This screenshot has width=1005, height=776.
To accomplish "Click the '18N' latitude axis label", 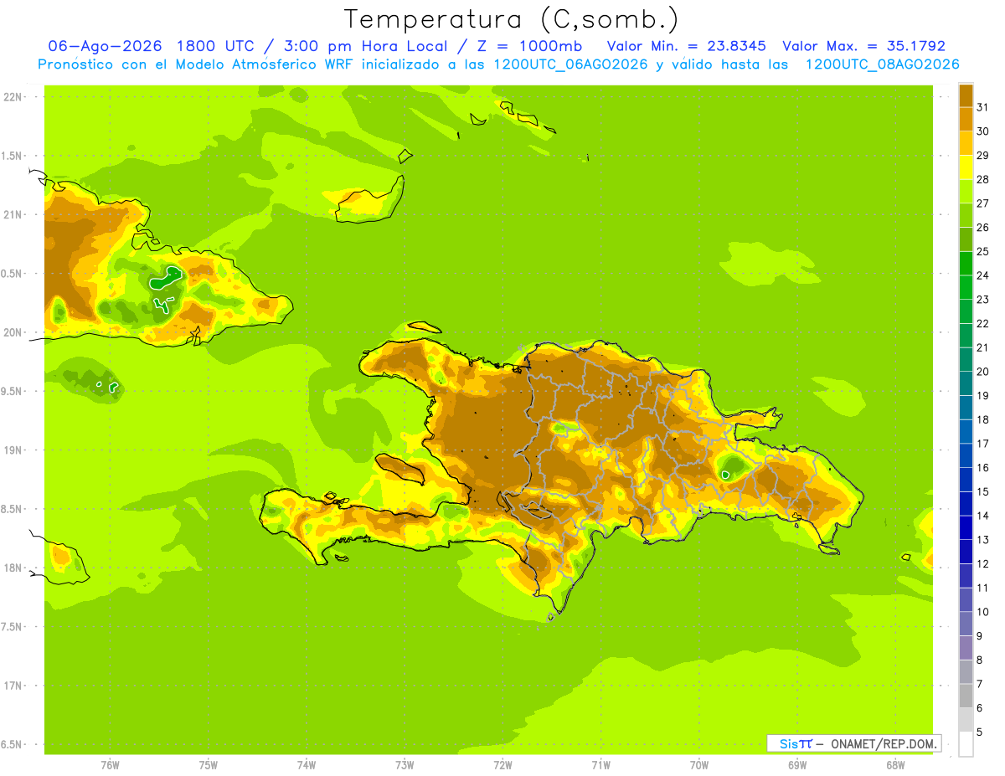I will [x=13, y=568].
